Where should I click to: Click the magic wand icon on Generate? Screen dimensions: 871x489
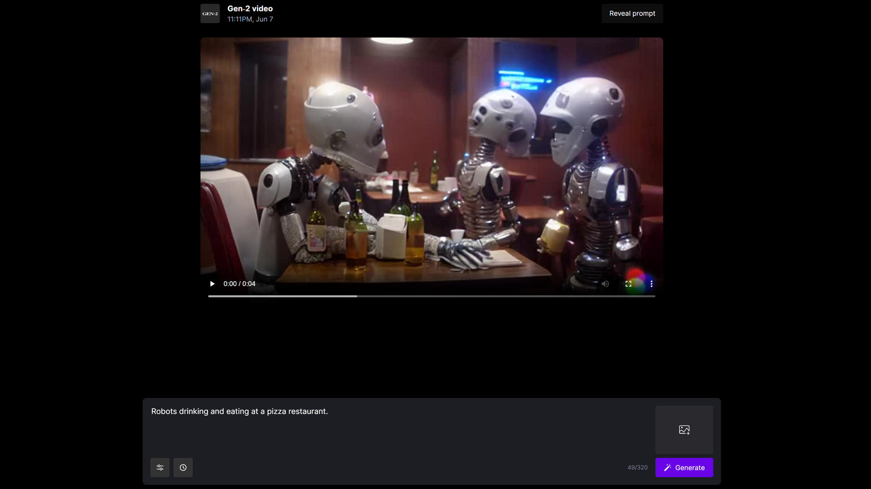point(668,467)
